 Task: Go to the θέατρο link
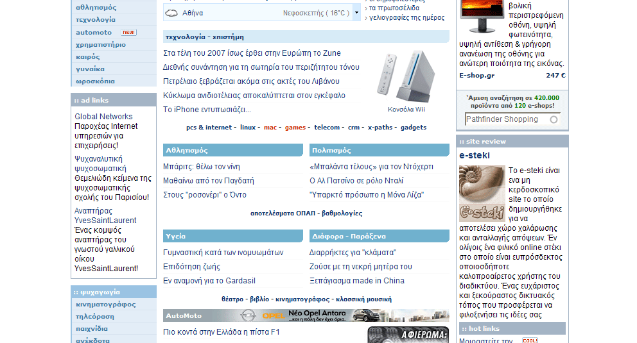coord(232,299)
